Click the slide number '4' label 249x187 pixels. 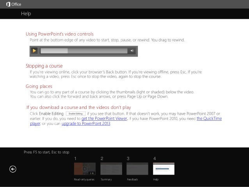click(155, 159)
